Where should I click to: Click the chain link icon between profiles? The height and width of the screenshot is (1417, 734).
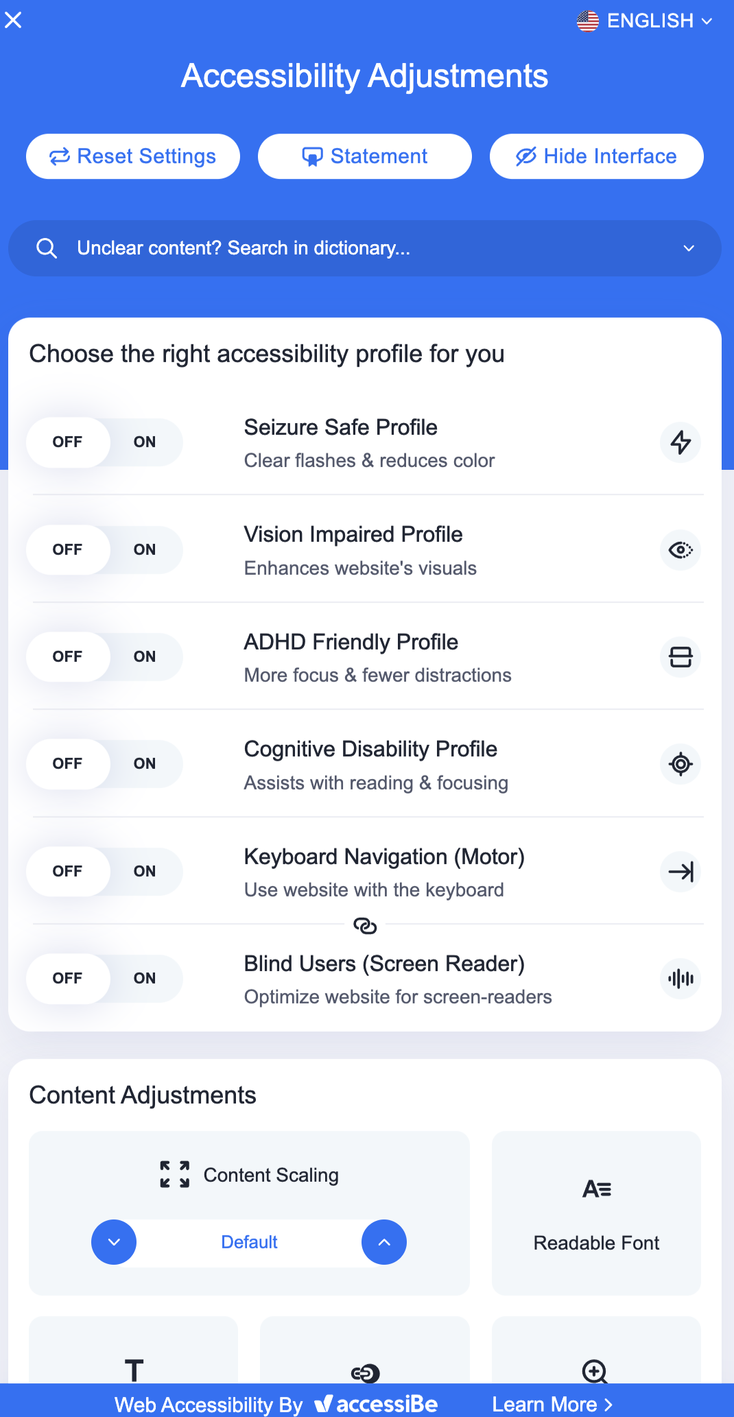(x=365, y=926)
